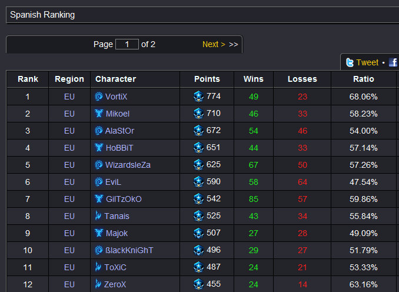Click the league badge next to 774 points
This screenshot has width=399, height=292.
click(198, 97)
